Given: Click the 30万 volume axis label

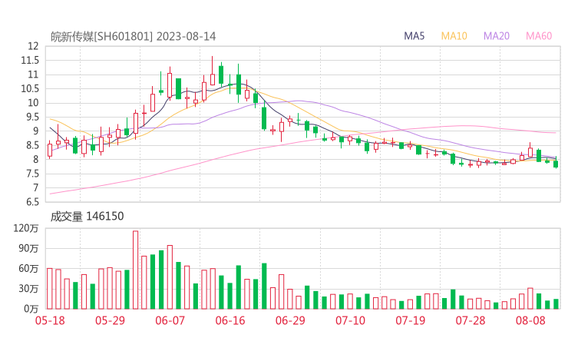Looking at the screenshot, I should point(28,289).
